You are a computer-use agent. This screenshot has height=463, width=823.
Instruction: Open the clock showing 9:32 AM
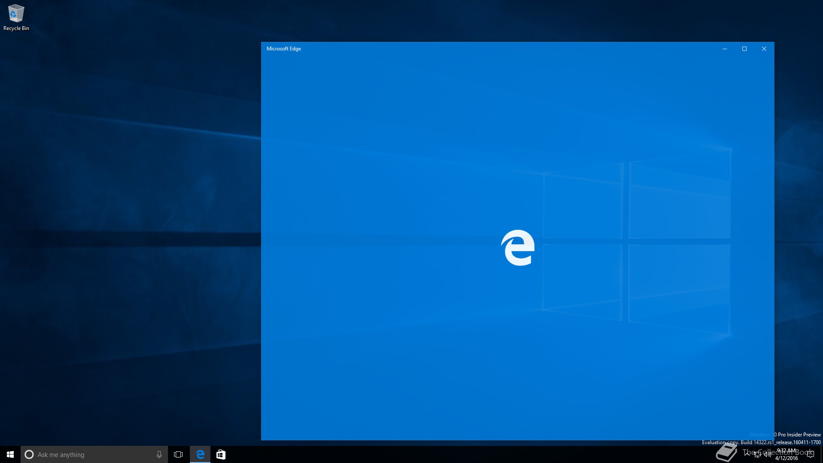pos(787,454)
